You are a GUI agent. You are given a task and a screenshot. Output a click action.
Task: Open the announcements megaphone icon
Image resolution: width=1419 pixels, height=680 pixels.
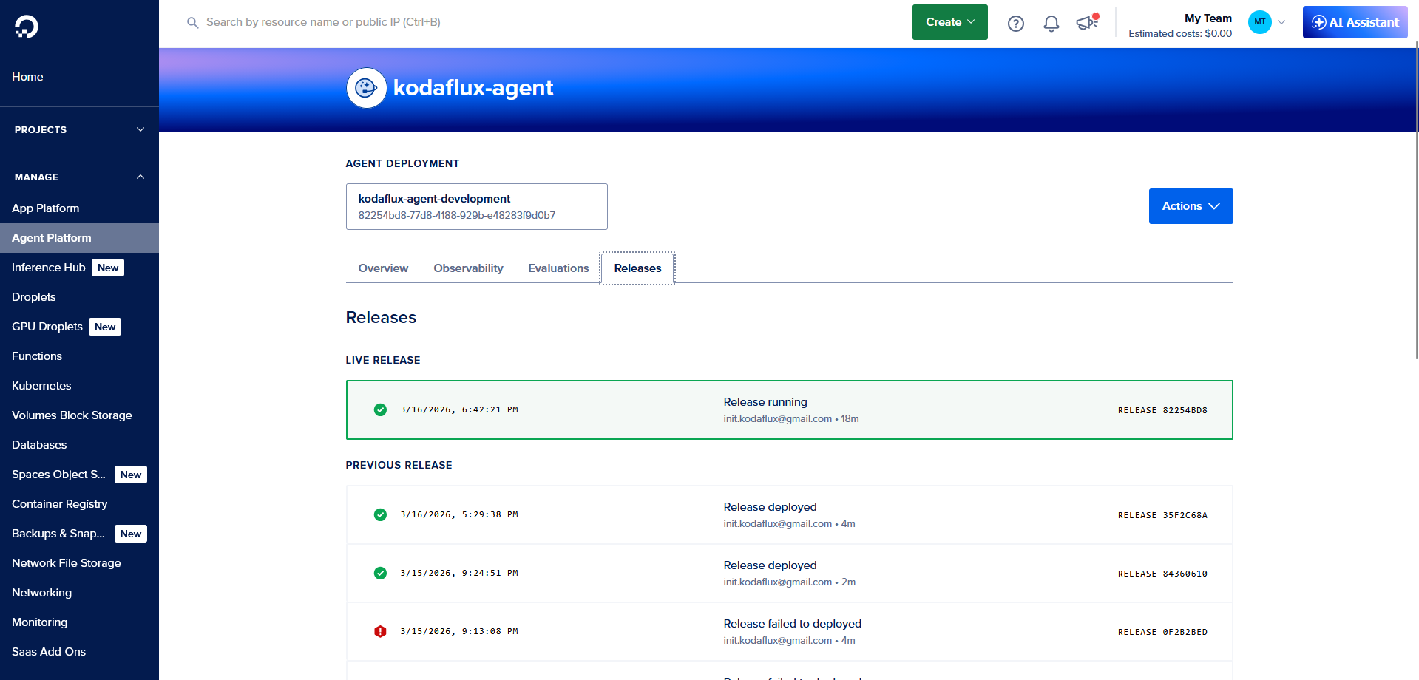click(x=1087, y=23)
